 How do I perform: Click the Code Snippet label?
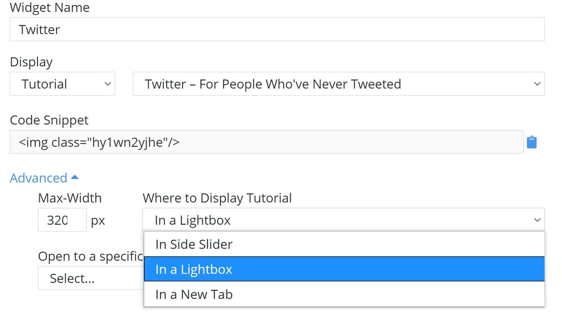tap(49, 120)
